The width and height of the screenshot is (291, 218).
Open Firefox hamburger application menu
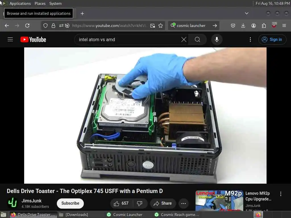click(x=284, y=26)
